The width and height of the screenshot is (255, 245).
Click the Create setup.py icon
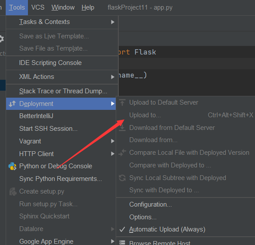13,191
